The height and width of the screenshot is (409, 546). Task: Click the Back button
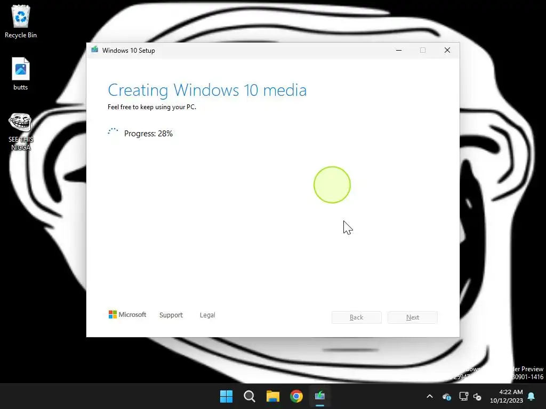pos(357,317)
